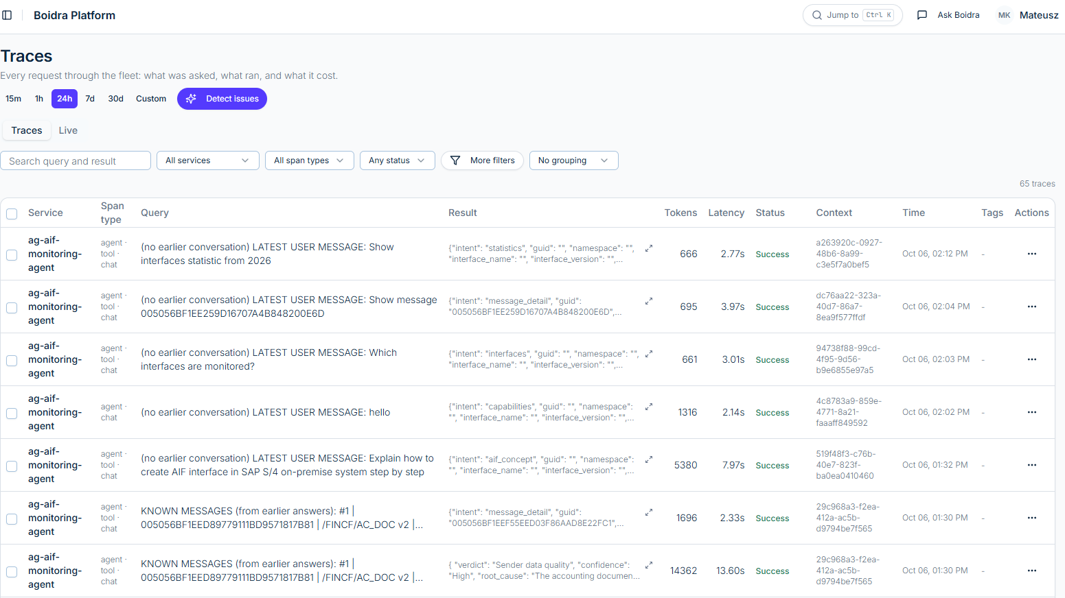Check the 5380-token trace row
This screenshot has height=598, width=1065.
12,466
